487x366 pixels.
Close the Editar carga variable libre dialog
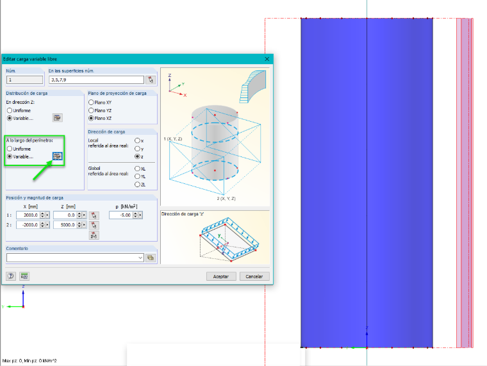[x=267, y=59]
